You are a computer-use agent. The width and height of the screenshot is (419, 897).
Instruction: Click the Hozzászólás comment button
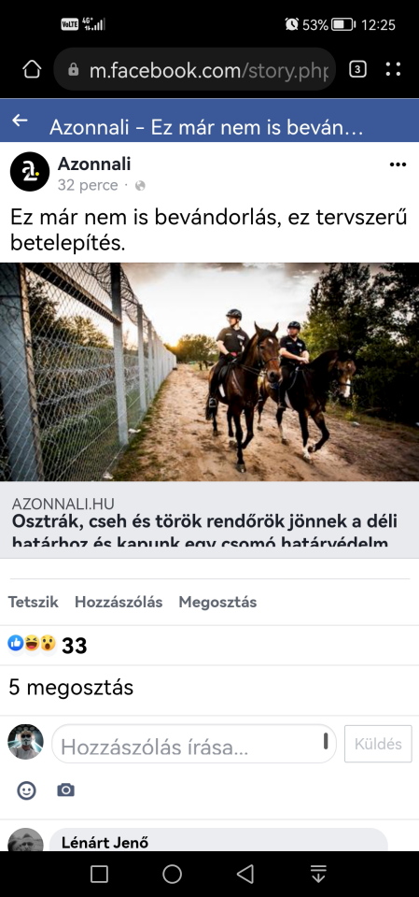(119, 602)
